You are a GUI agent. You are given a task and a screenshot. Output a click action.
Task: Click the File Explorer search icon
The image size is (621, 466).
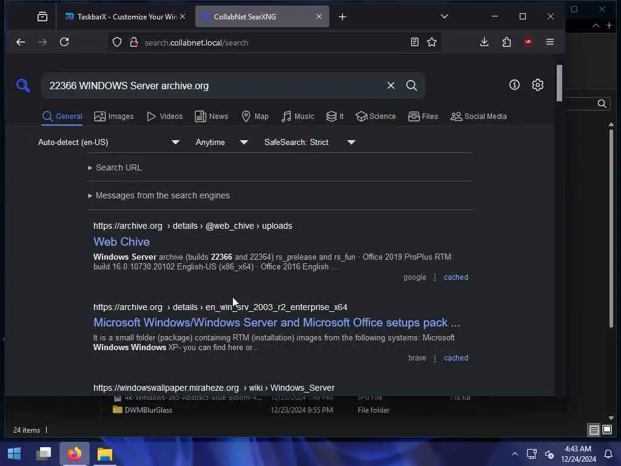pos(602,104)
